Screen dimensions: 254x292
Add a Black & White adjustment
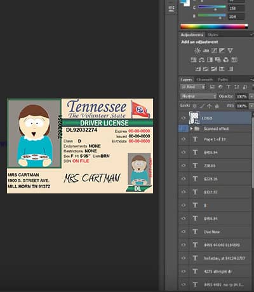pos(210,60)
